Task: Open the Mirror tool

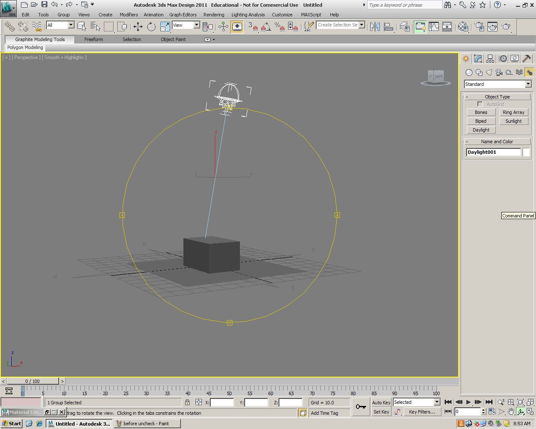Action: tap(375, 26)
